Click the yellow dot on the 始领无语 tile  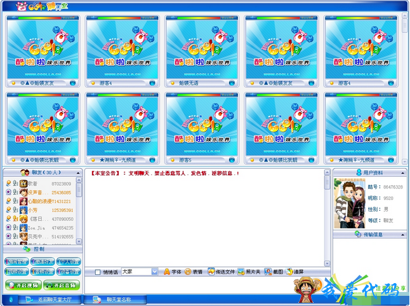(x=173, y=83)
